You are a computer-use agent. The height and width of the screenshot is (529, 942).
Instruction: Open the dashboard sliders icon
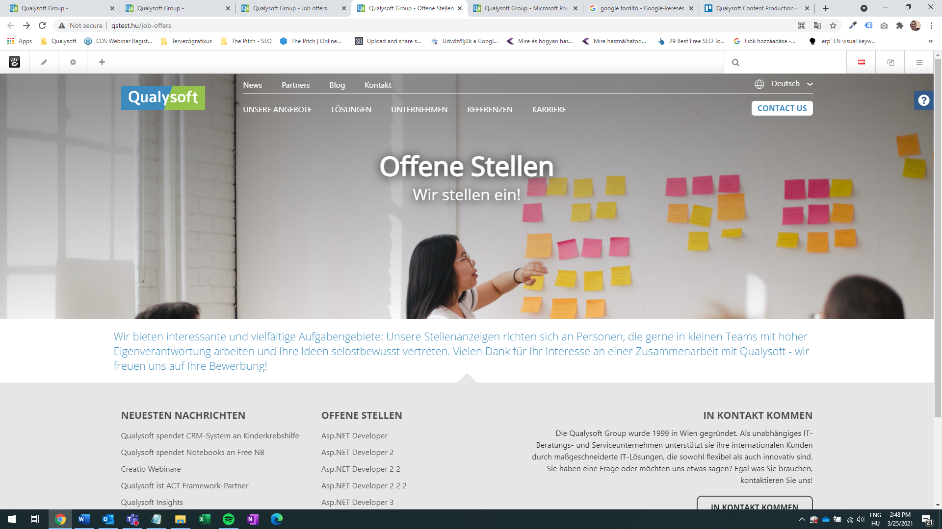919,62
